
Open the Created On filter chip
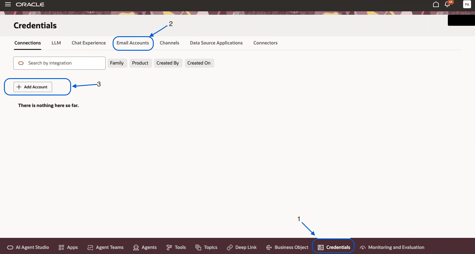tap(199, 63)
